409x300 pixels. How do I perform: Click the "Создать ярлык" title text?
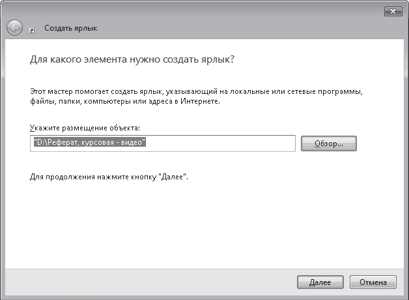[x=71, y=29]
